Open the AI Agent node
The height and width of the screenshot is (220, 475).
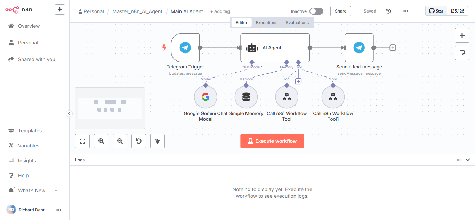[275, 48]
